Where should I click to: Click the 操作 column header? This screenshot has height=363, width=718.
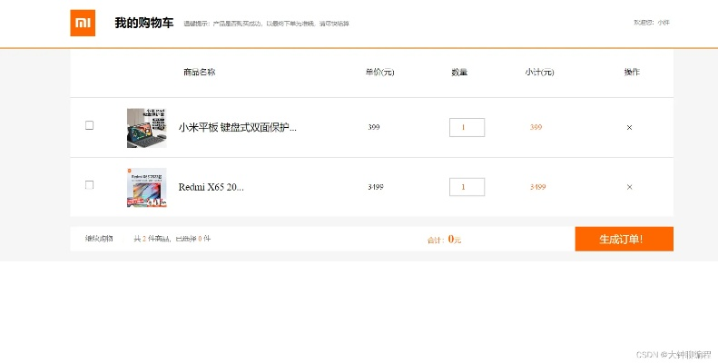tap(632, 73)
